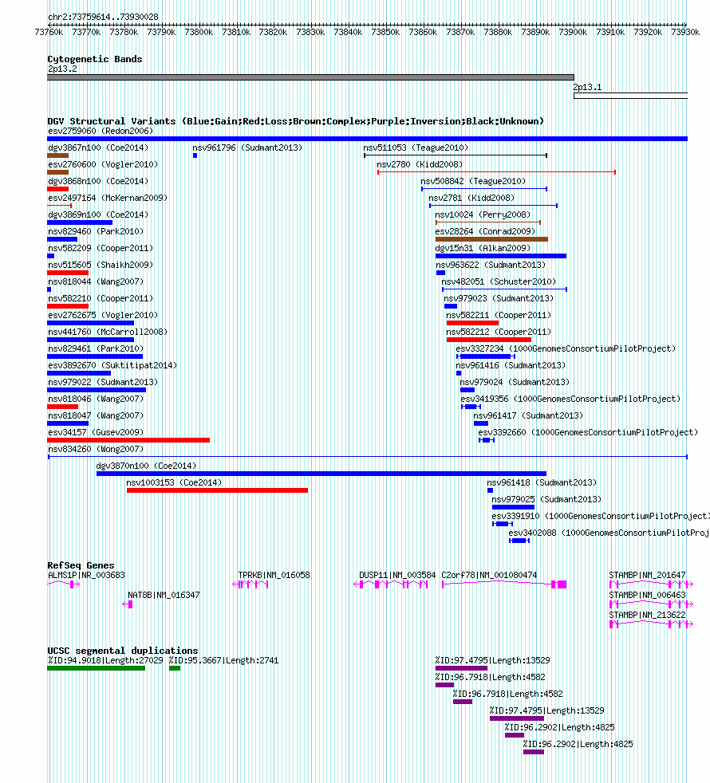This screenshot has width=710, height=783.
Task: Select the gray 2p13.2 cytogenetic band
Action: click(311, 77)
